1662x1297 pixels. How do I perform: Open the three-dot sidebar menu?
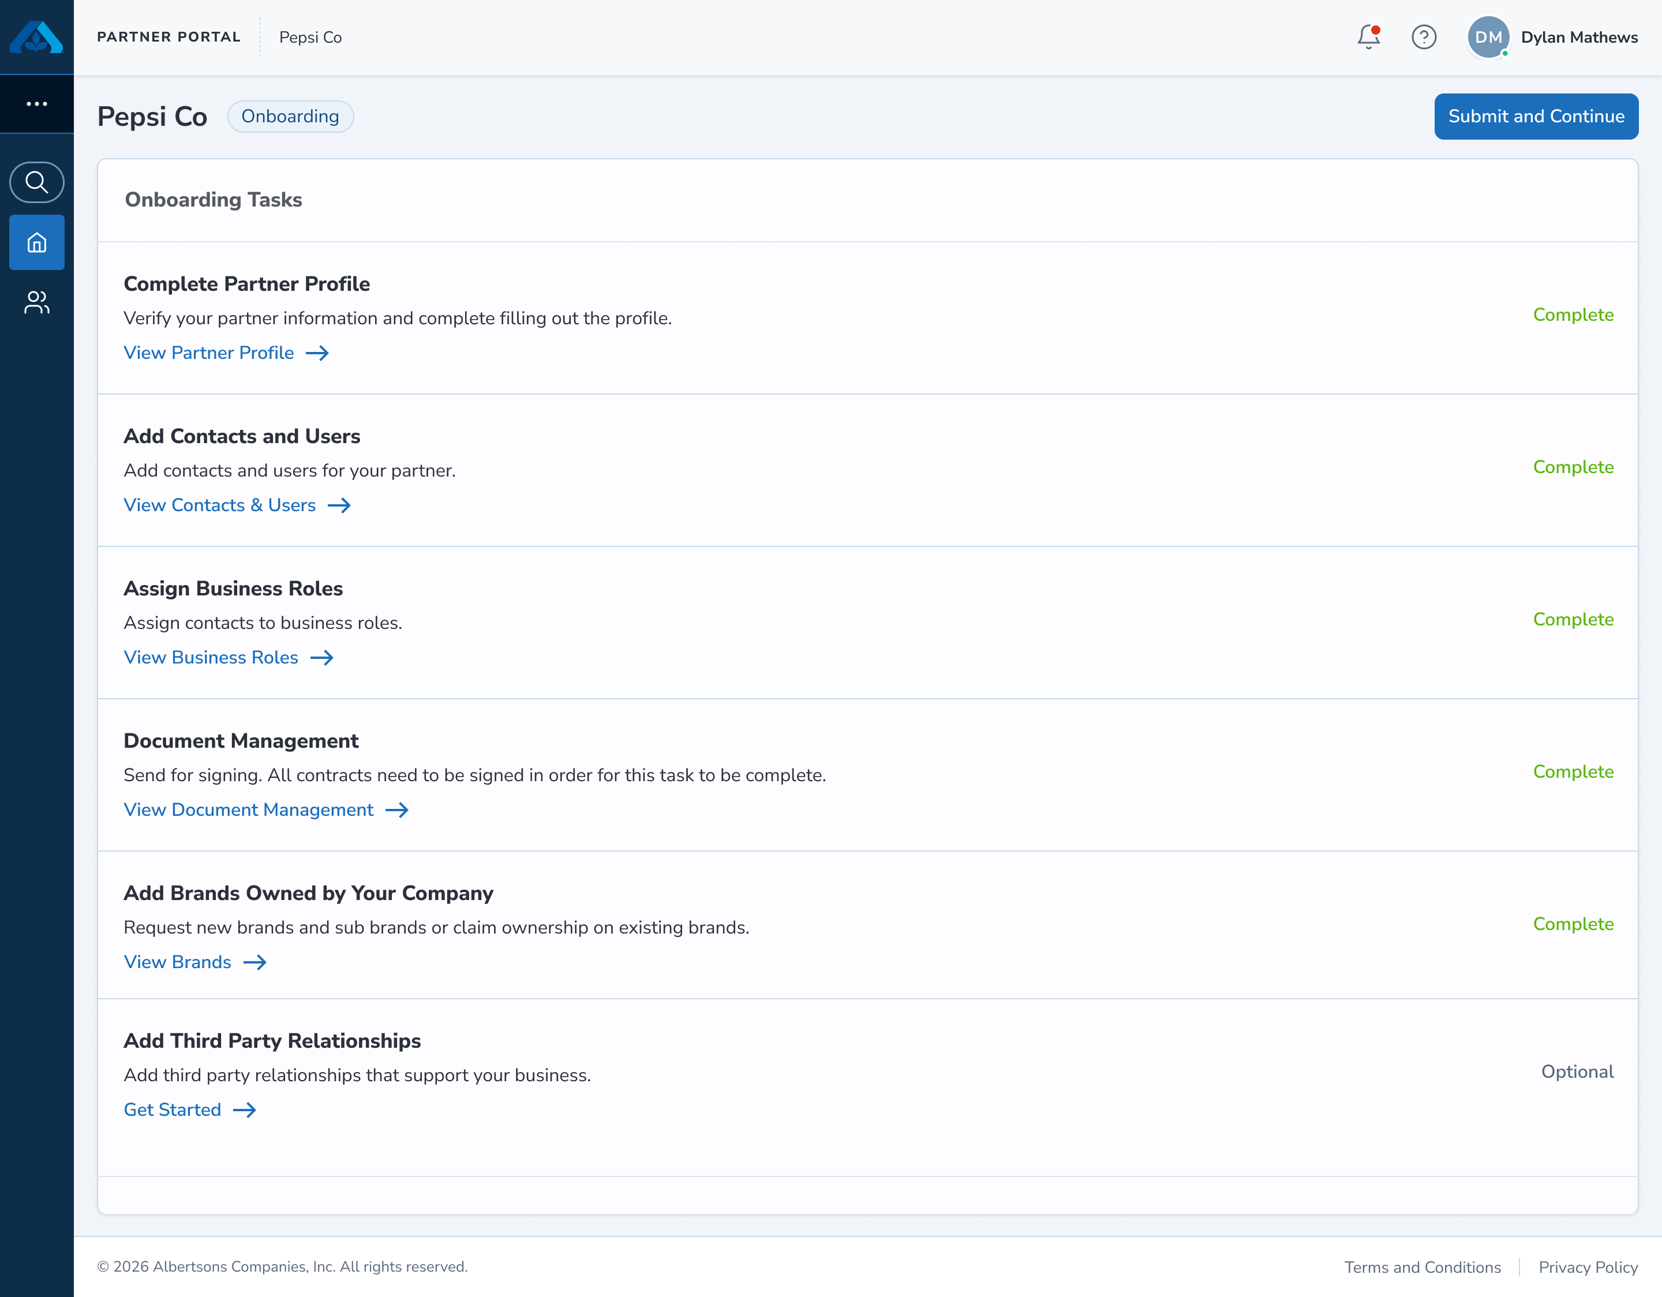36,103
